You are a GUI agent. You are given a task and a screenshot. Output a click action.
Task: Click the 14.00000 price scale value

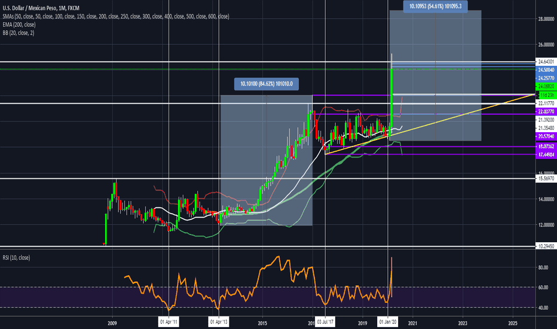(x=546, y=199)
